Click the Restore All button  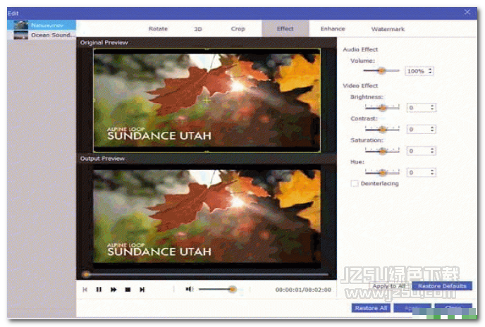pos(371,308)
